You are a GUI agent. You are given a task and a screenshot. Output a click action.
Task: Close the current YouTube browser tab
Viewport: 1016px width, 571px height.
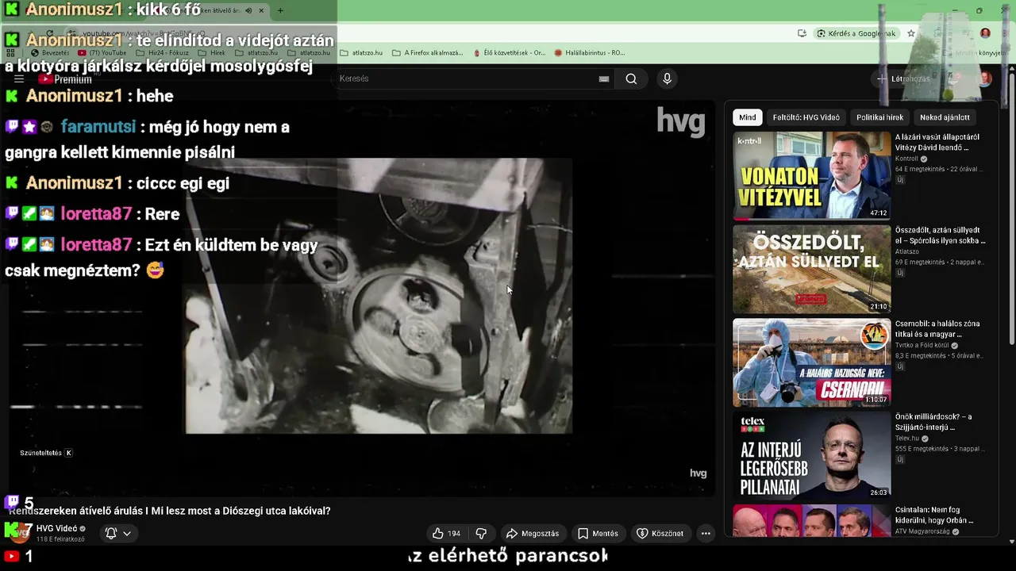261,10
